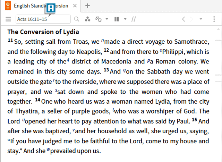Go forward with the right chevron
The width and height of the screenshot is (222, 162).
tap(191, 19)
